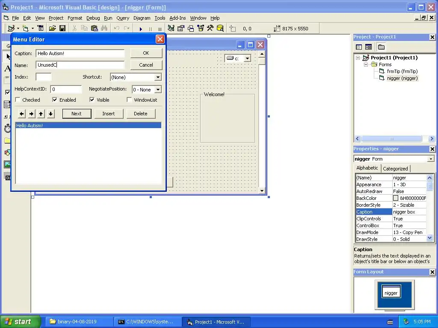This screenshot has width=438, height=328.
Task: Open dropdown arrow beside Add Project icon
Action: 18,29
